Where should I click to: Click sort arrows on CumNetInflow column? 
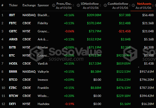pyautogui.click(x=129, y=5)
